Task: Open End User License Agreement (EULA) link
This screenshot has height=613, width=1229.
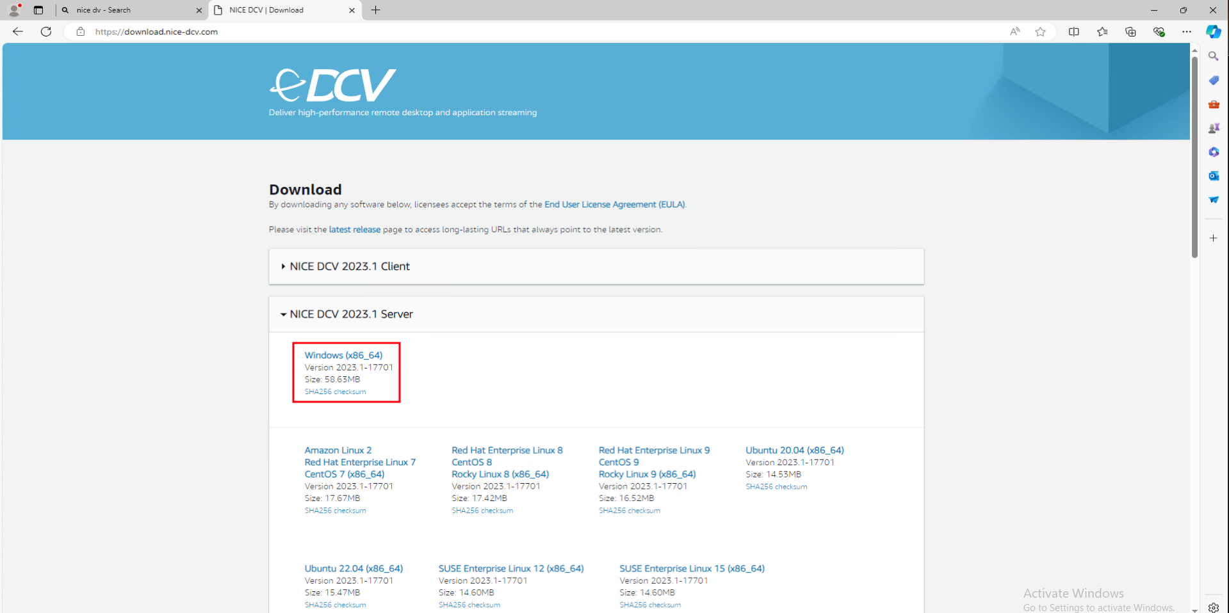Action: (x=615, y=205)
